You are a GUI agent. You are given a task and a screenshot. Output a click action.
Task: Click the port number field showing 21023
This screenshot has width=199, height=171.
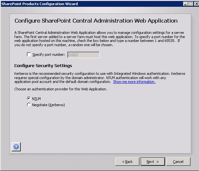tap(83, 55)
